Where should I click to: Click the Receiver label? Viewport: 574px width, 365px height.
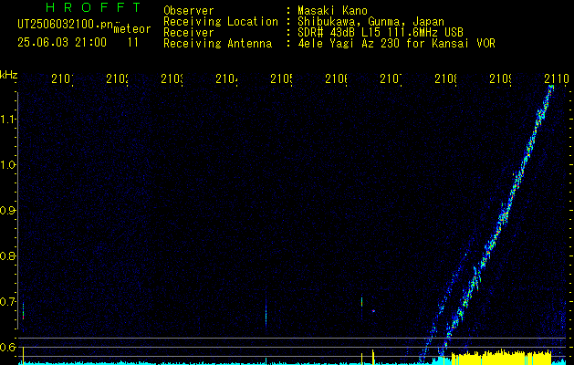(189, 33)
